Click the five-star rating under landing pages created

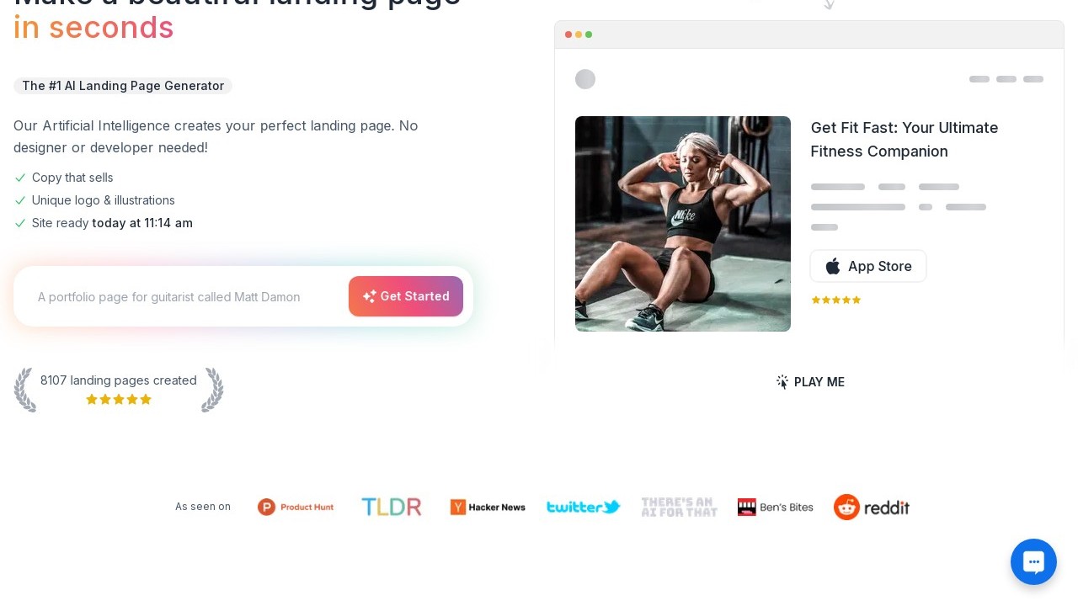coord(119,400)
